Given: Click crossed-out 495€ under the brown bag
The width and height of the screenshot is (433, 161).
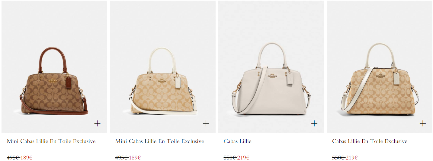Looking at the screenshot, I should [13, 157].
